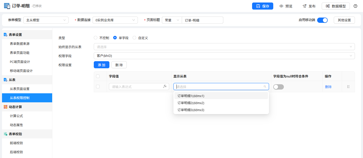Click the search icon in 显示从表 field
The height and width of the screenshot is (158, 363).
tap(265, 87)
